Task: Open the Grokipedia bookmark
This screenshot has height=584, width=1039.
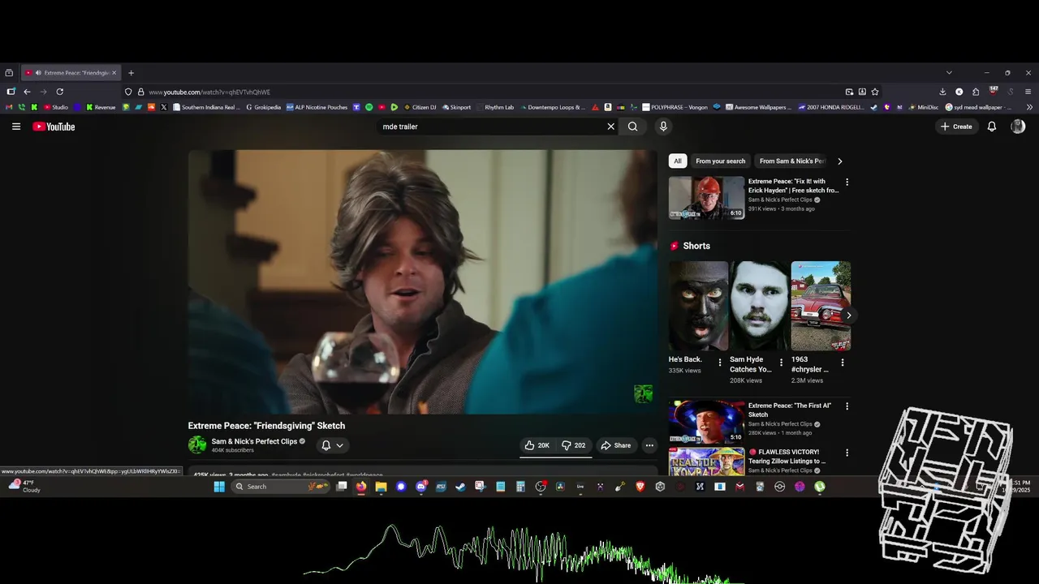Action: (x=263, y=107)
